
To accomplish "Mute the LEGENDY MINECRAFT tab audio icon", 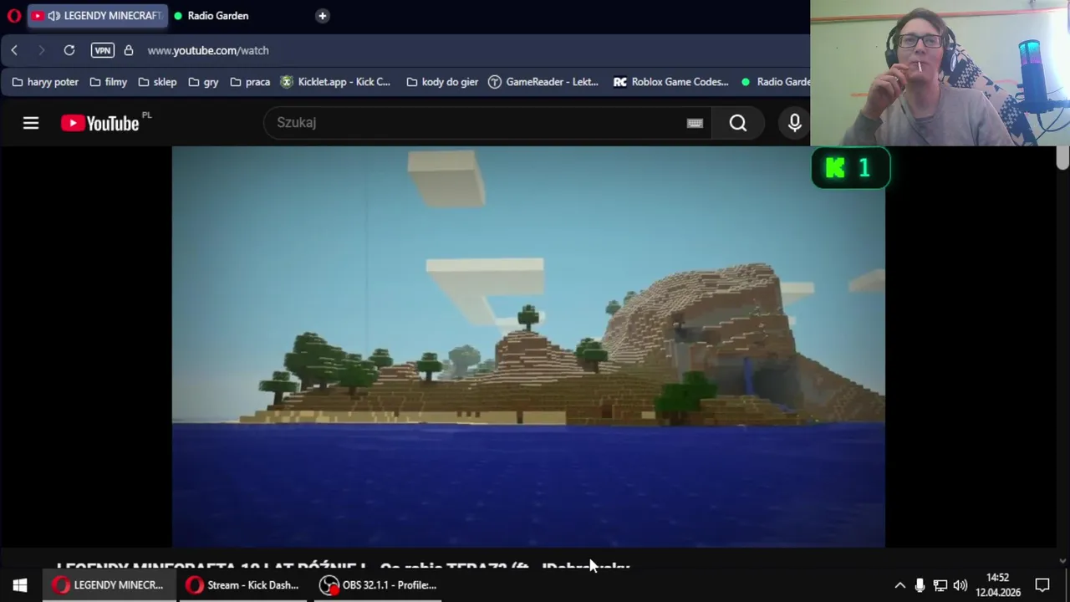I will point(53,16).
